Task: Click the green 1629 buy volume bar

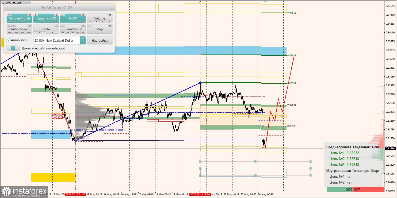Action: pos(340,189)
